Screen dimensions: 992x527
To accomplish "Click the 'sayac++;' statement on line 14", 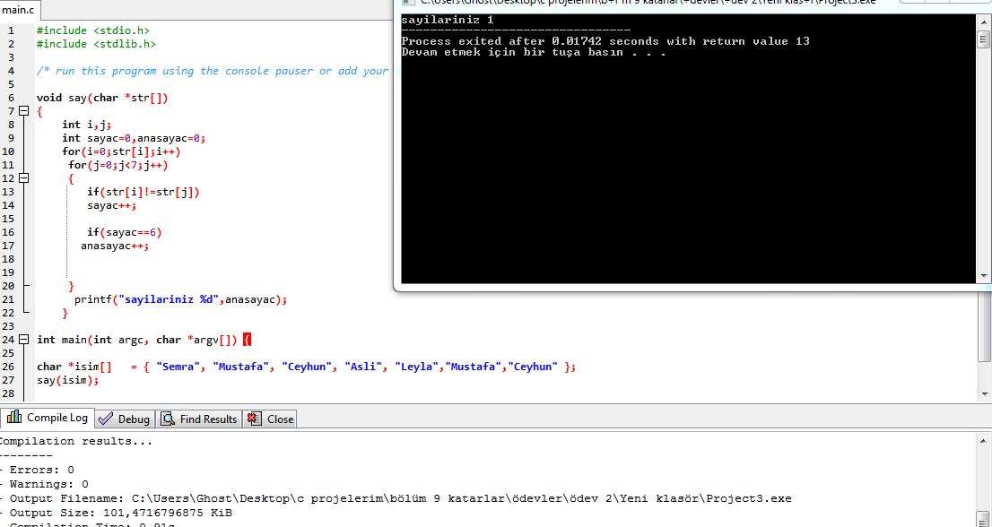I will tap(112, 205).
